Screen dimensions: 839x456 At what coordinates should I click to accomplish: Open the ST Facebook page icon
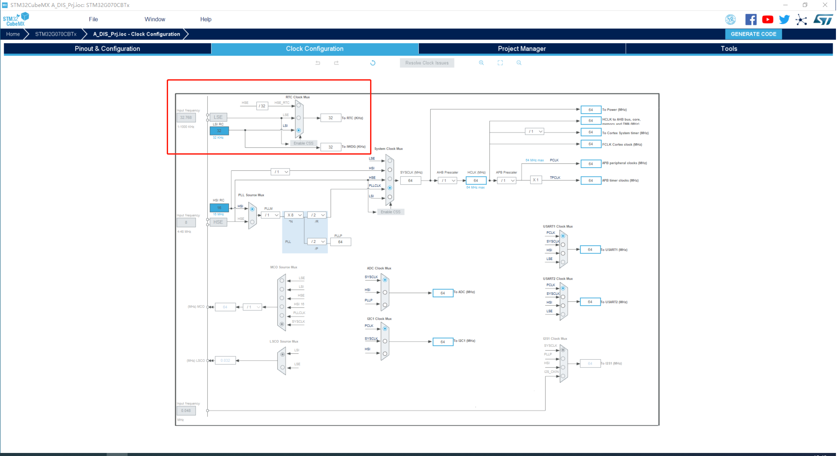pos(751,20)
